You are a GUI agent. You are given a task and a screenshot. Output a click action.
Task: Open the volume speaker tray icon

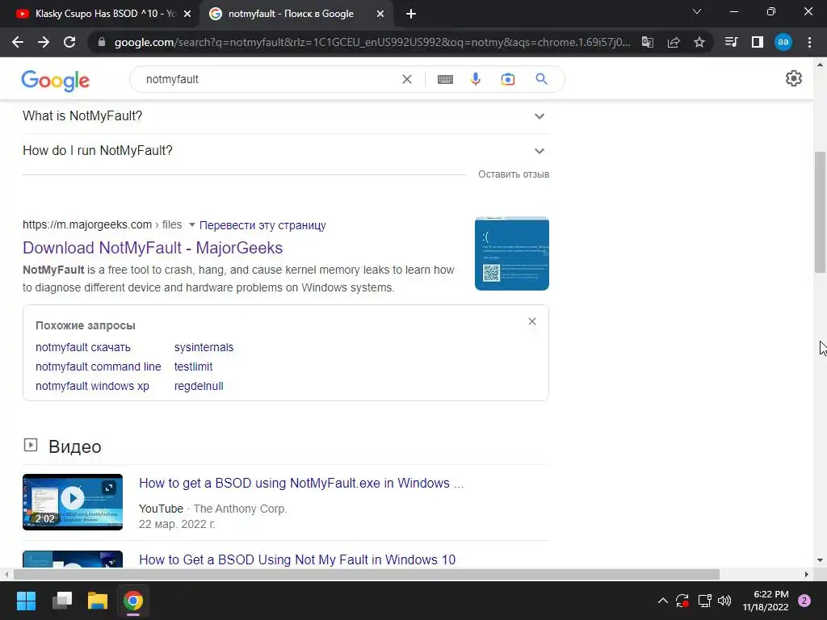[724, 601]
